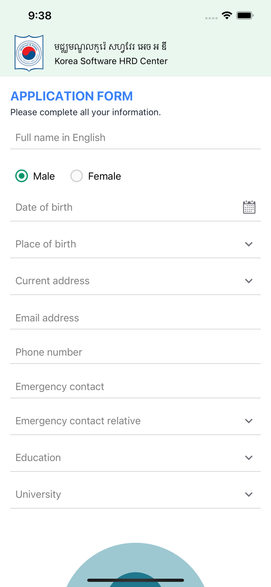
Task: Expand the Place of birth dropdown
Action: tap(249, 244)
